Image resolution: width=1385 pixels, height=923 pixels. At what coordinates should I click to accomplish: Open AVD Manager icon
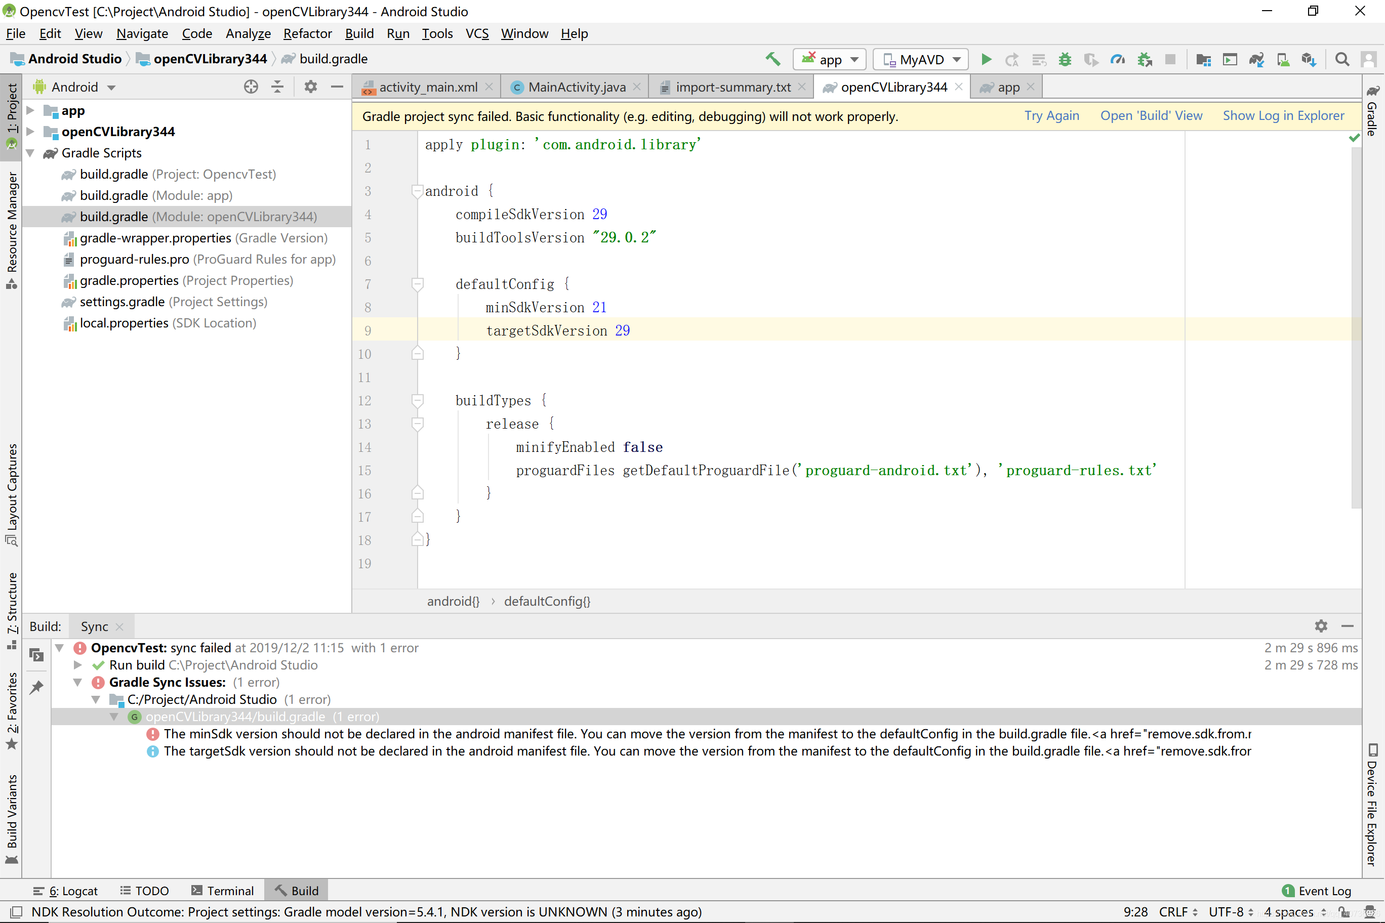coord(1283,59)
